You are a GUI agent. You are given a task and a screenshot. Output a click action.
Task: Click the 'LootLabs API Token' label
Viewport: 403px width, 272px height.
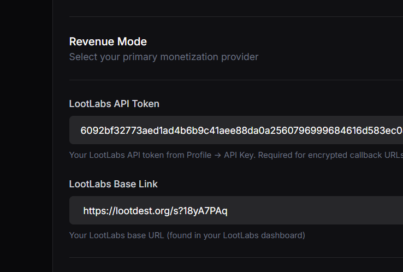click(114, 104)
